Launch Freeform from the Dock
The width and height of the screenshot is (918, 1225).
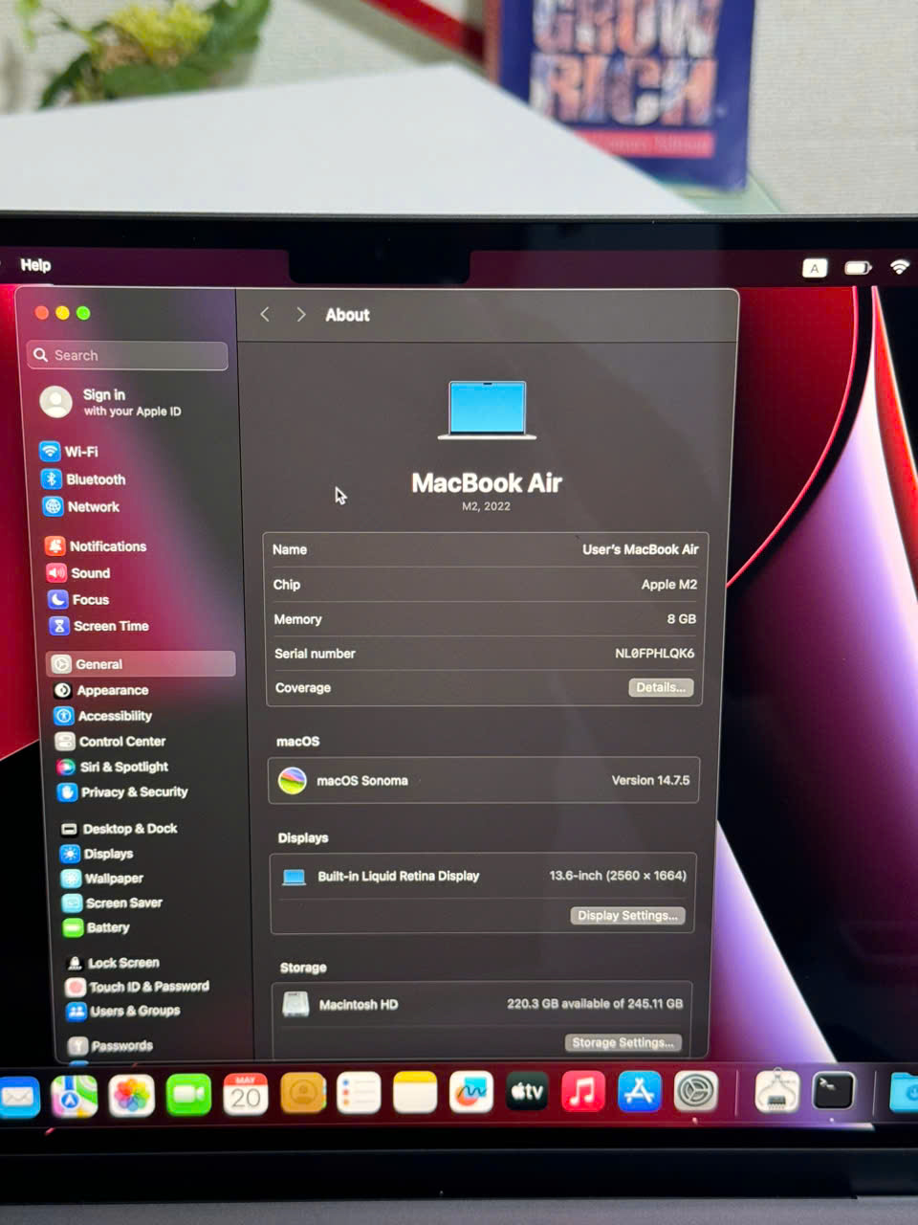[x=471, y=1092]
